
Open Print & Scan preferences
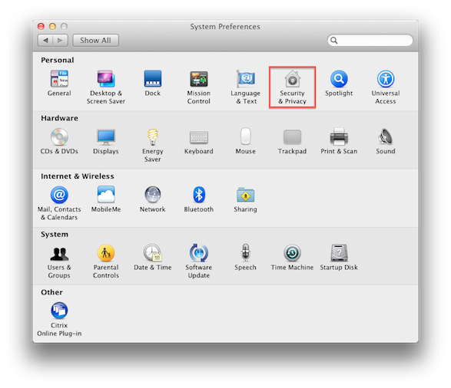click(x=339, y=141)
